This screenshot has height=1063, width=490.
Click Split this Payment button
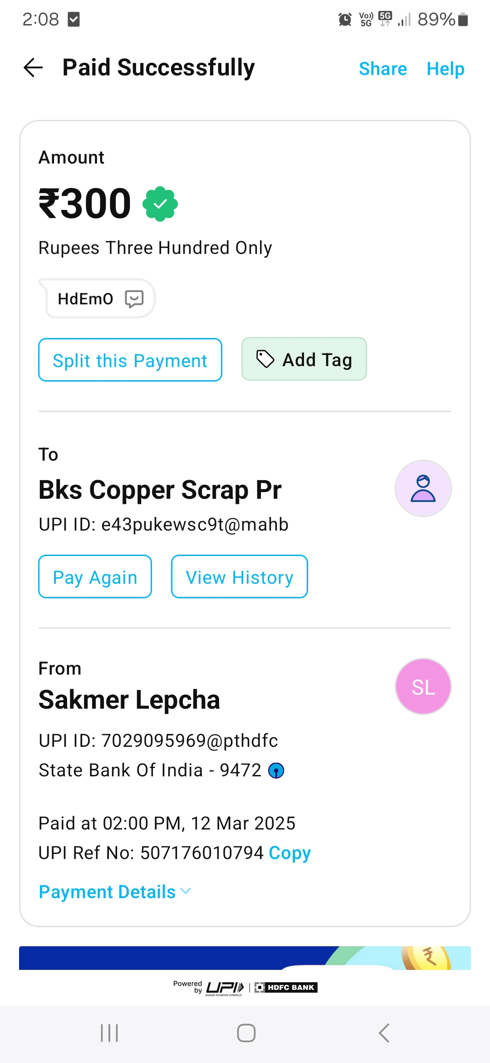(130, 360)
